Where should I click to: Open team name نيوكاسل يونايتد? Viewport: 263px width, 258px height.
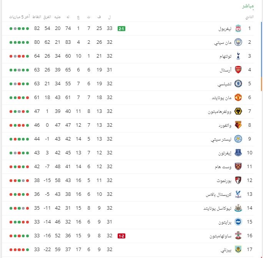point(217,208)
